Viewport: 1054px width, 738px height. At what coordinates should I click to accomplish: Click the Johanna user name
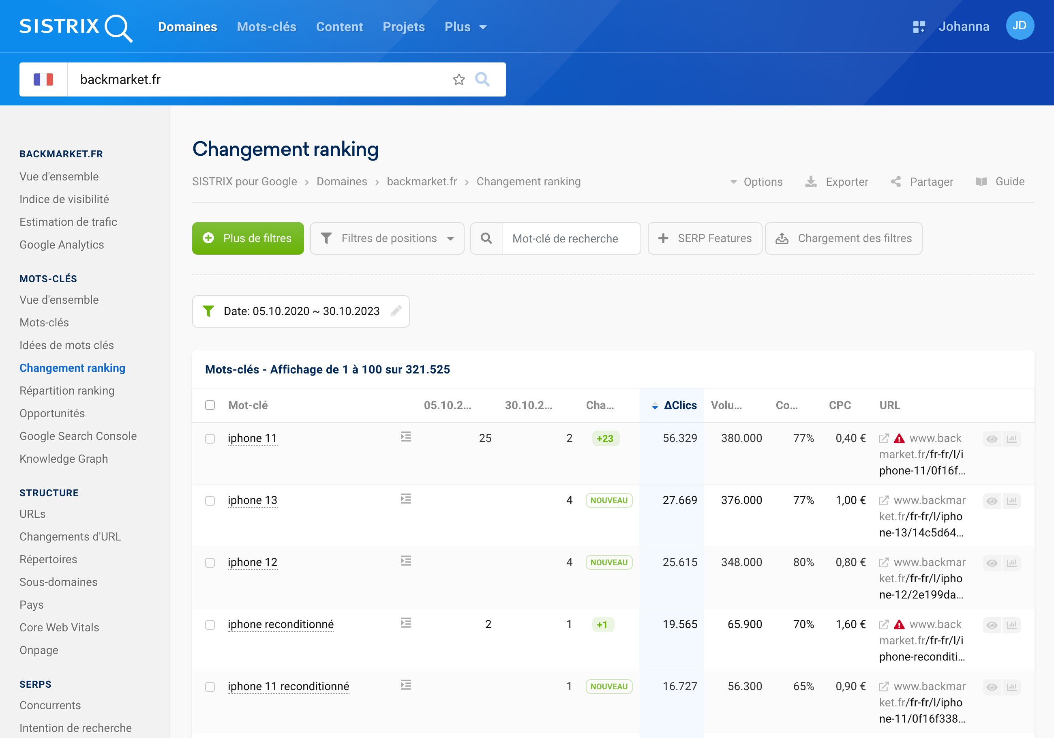[x=964, y=27]
